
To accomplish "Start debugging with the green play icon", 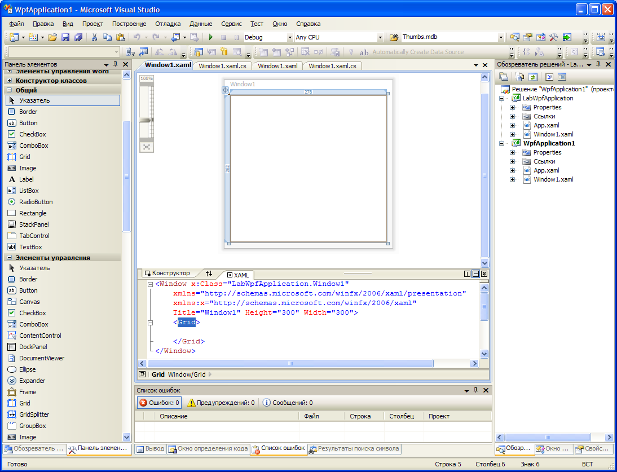I will coord(211,37).
